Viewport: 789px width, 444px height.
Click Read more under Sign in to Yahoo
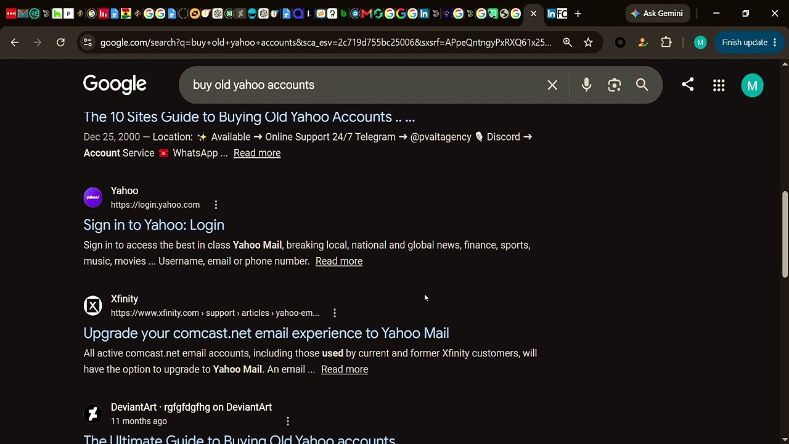coord(339,261)
